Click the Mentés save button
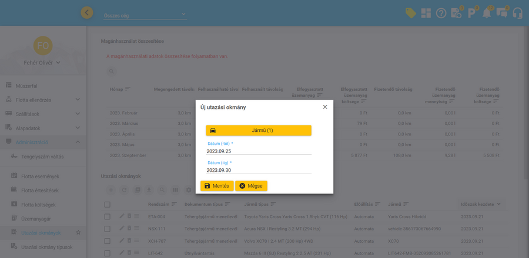529x258 pixels. 217,186
